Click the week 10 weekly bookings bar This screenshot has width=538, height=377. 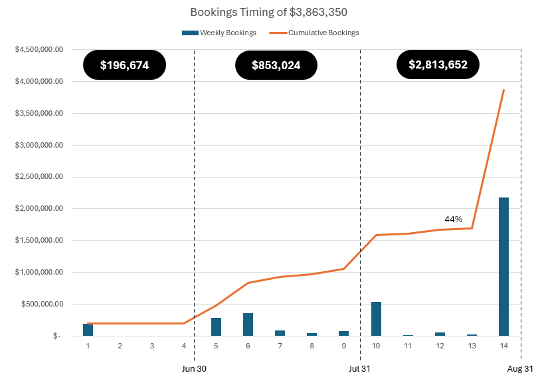pos(376,319)
